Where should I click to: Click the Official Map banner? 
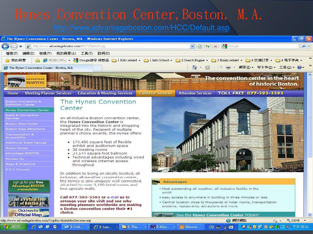[28, 212]
